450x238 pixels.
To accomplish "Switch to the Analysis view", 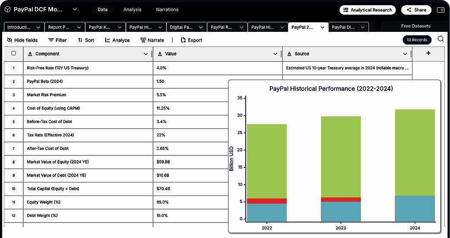I will coord(132,9).
